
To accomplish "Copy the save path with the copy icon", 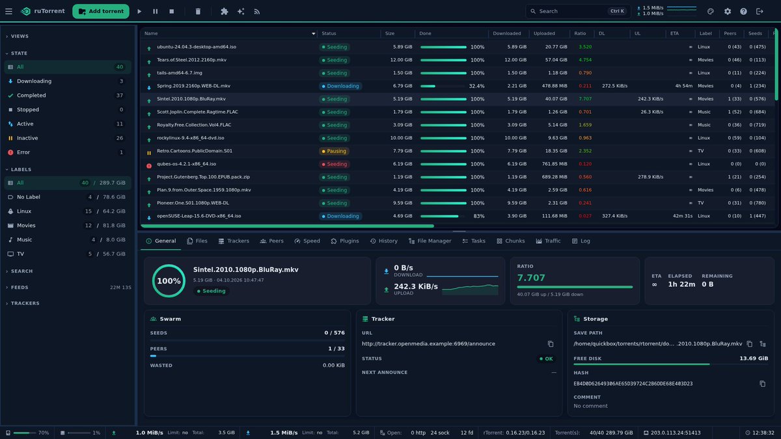I will point(750,344).
